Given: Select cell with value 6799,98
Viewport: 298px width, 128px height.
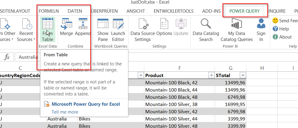Looking at the screenshot, I should tap(231, 111).
